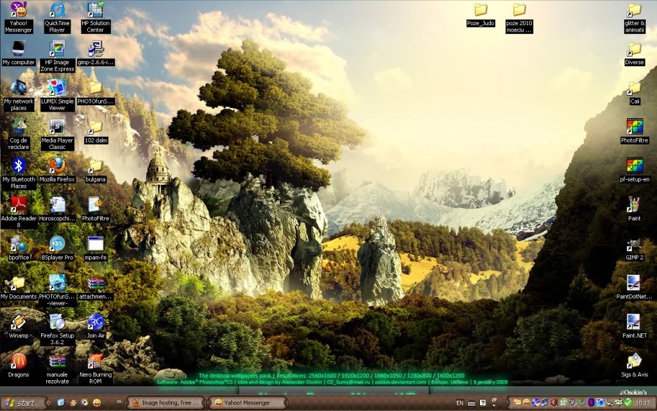Image resolution: width=657 pixels, height=411 pixels.
Task: Click the language bar keyboard icon
Action: click(472, 403)
